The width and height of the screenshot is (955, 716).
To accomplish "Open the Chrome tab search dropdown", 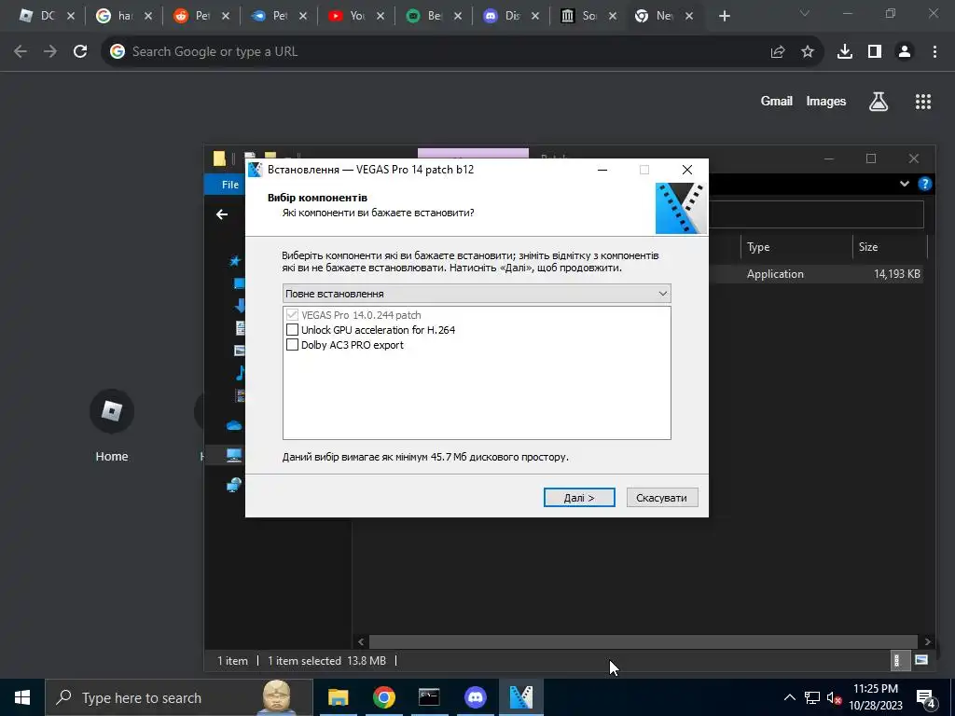I will click(x=804, y=13).
